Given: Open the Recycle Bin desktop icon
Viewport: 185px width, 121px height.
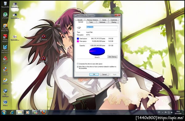Looking at the screenshot, I should click(x=5, y=5).
